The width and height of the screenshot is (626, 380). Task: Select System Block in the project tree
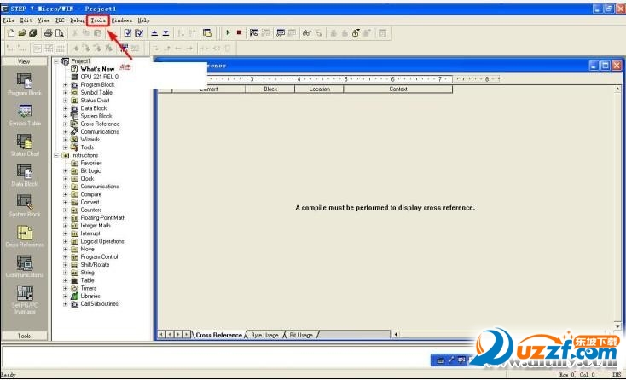(x=96, y=116)
